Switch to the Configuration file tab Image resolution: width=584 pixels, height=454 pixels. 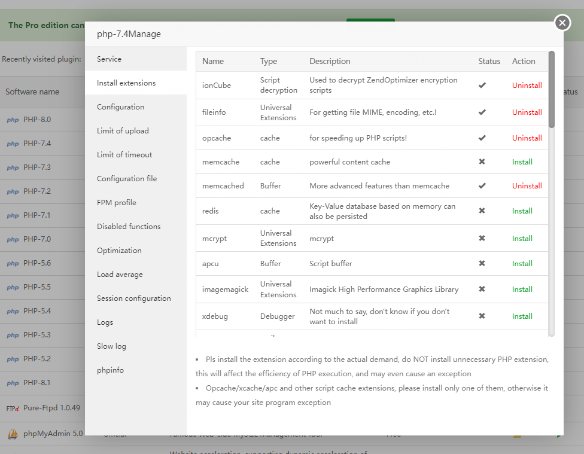tap(127, 179)
